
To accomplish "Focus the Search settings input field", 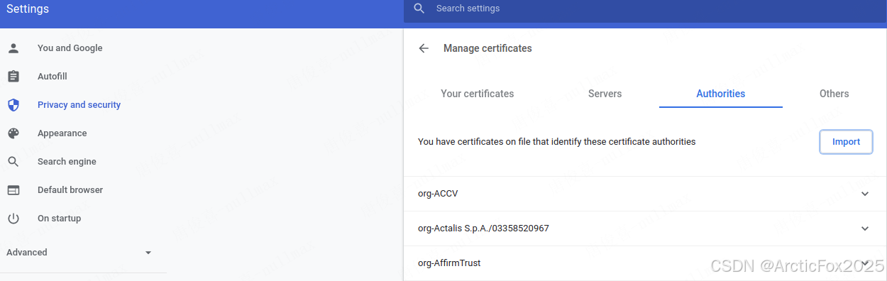I will click(639, 9).
